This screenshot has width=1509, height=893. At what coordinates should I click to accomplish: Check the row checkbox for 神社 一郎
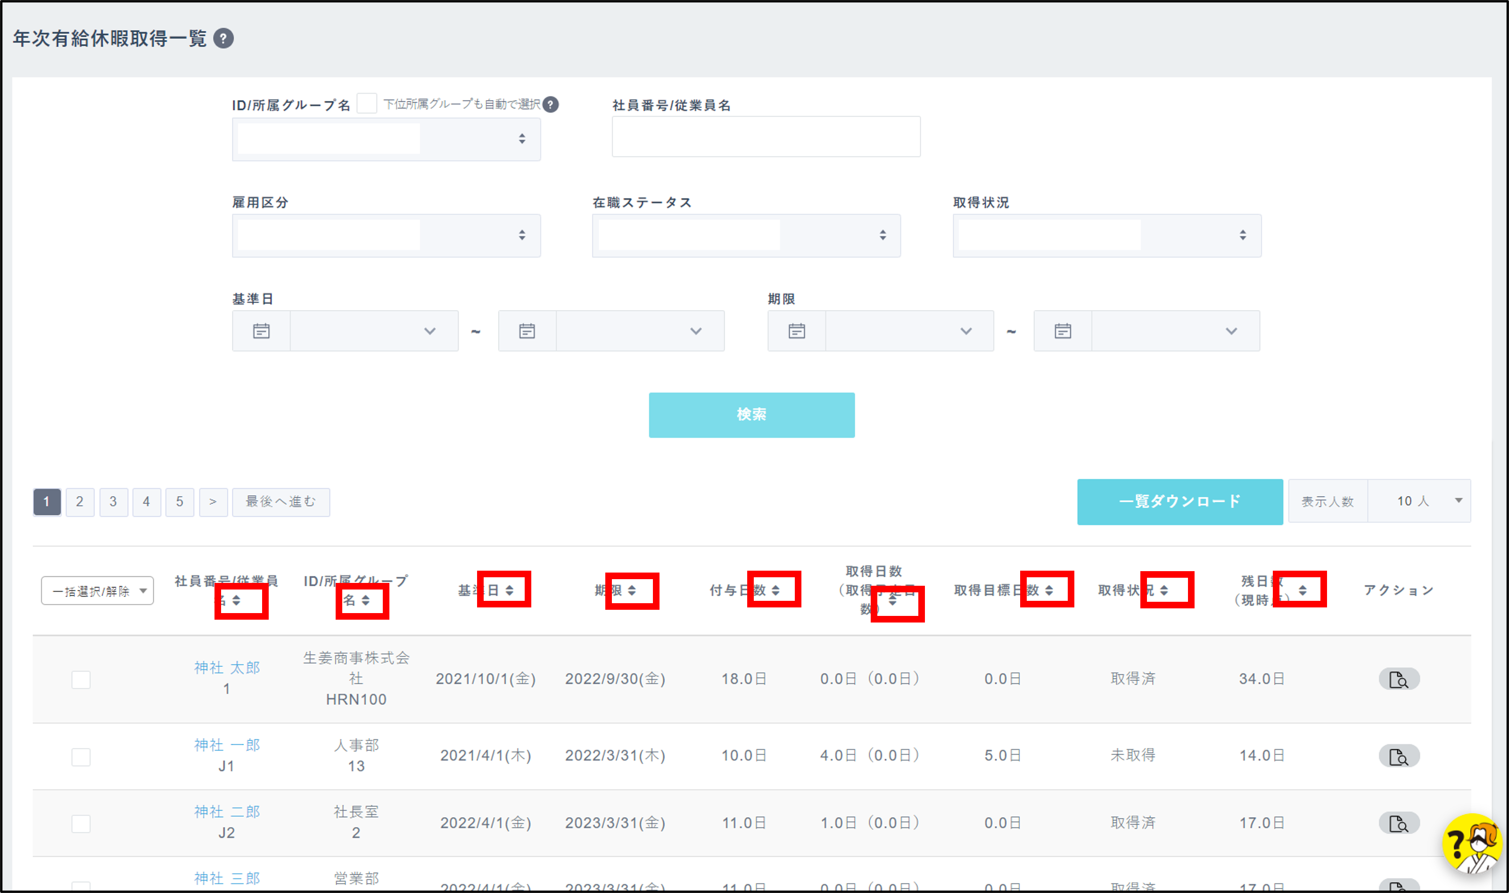(81, 756)
